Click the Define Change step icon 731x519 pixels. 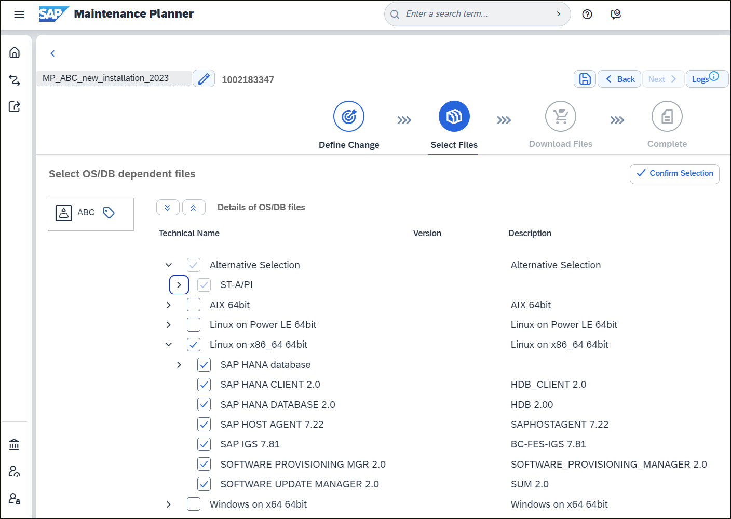pyautogui.click(x=349, y=116)
